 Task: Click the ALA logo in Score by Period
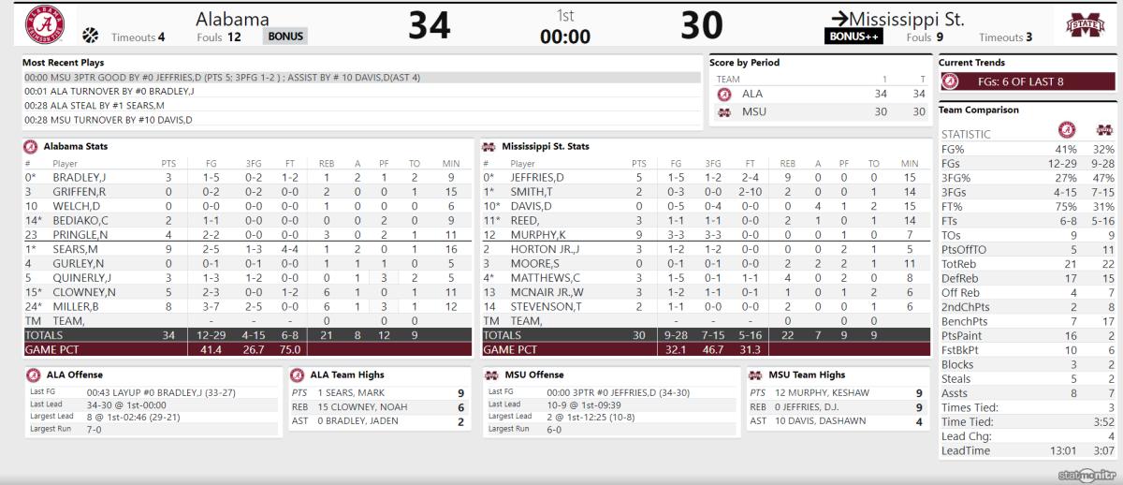pyautogui.click(x=724, y=95)
